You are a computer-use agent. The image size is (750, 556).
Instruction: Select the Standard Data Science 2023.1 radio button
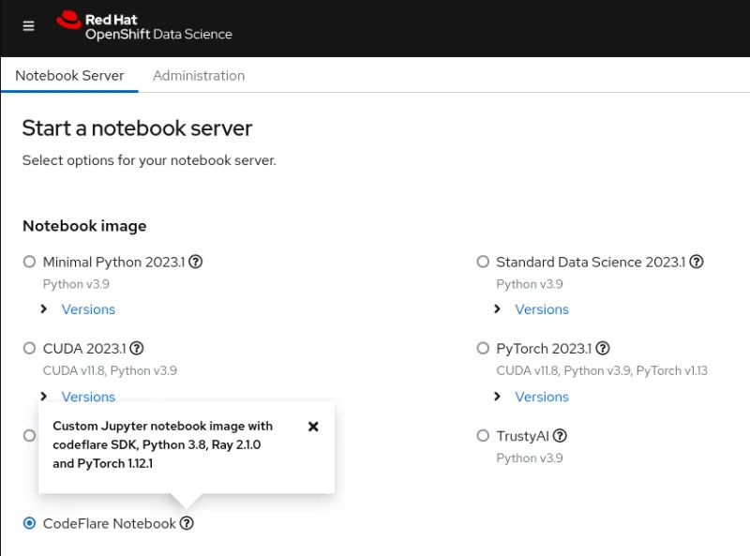483,262
